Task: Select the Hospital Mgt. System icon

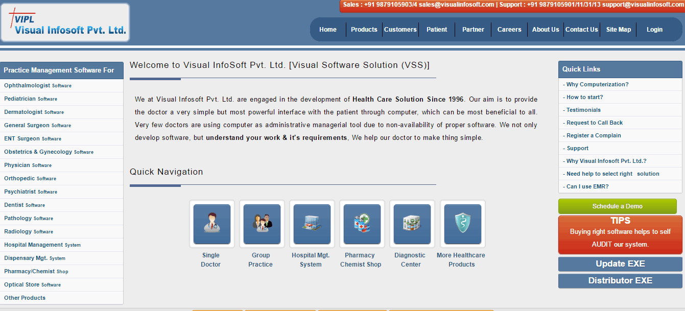Action: point(312,224)
